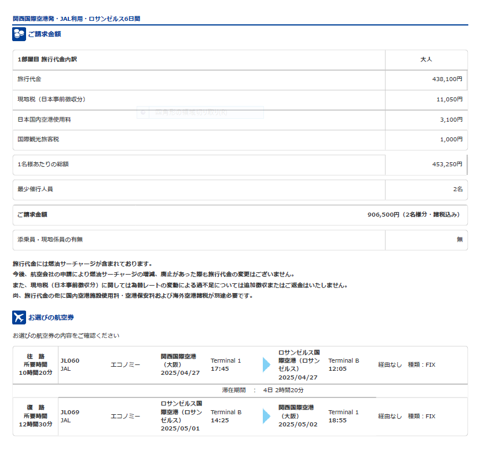The height and width of the screenshot is (449, 477).
Task: Select the 453,250円 total per person
Action: coord(447,165)
